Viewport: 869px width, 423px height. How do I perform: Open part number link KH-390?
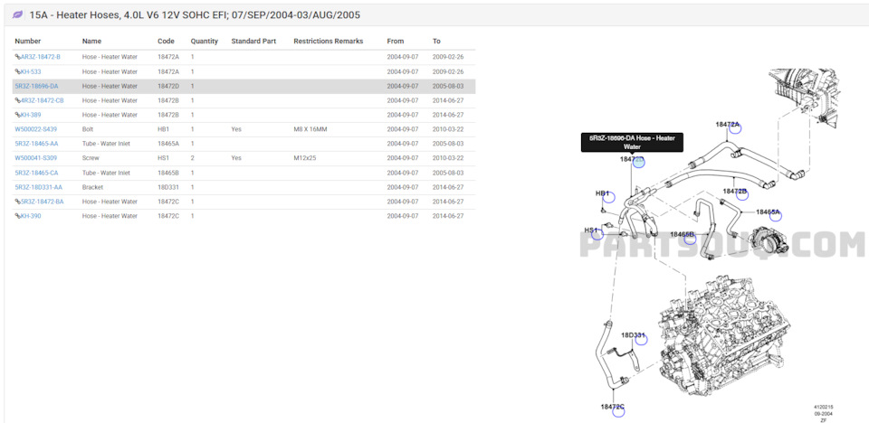30,216
